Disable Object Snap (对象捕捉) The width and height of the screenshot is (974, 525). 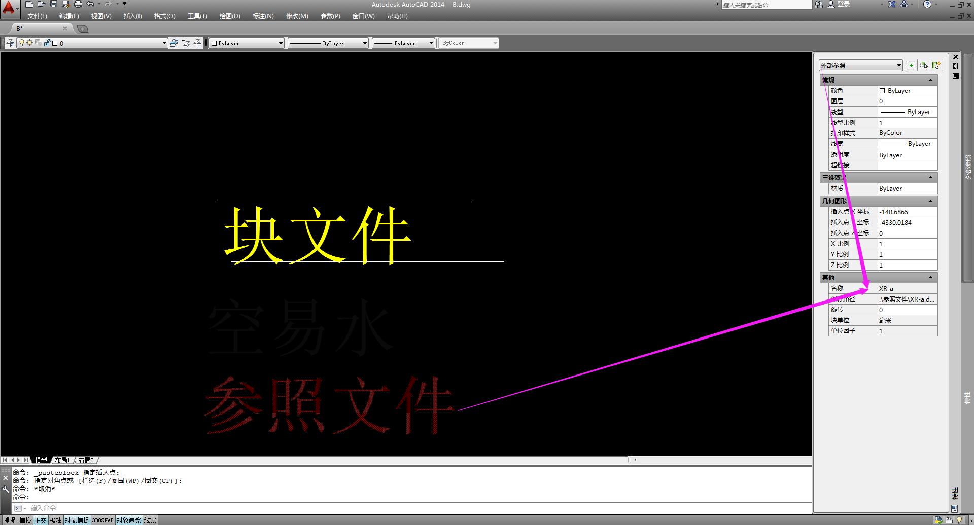(x=77, y=520)
